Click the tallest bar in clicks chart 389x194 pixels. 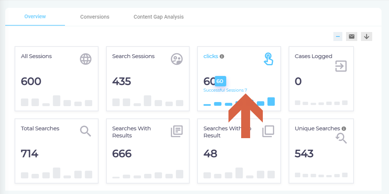point(271,101)
